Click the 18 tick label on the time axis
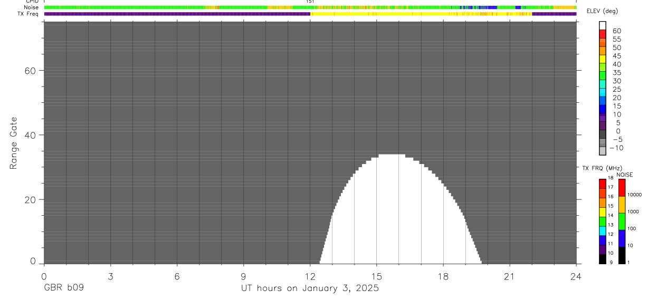 (x=443, y=276)
